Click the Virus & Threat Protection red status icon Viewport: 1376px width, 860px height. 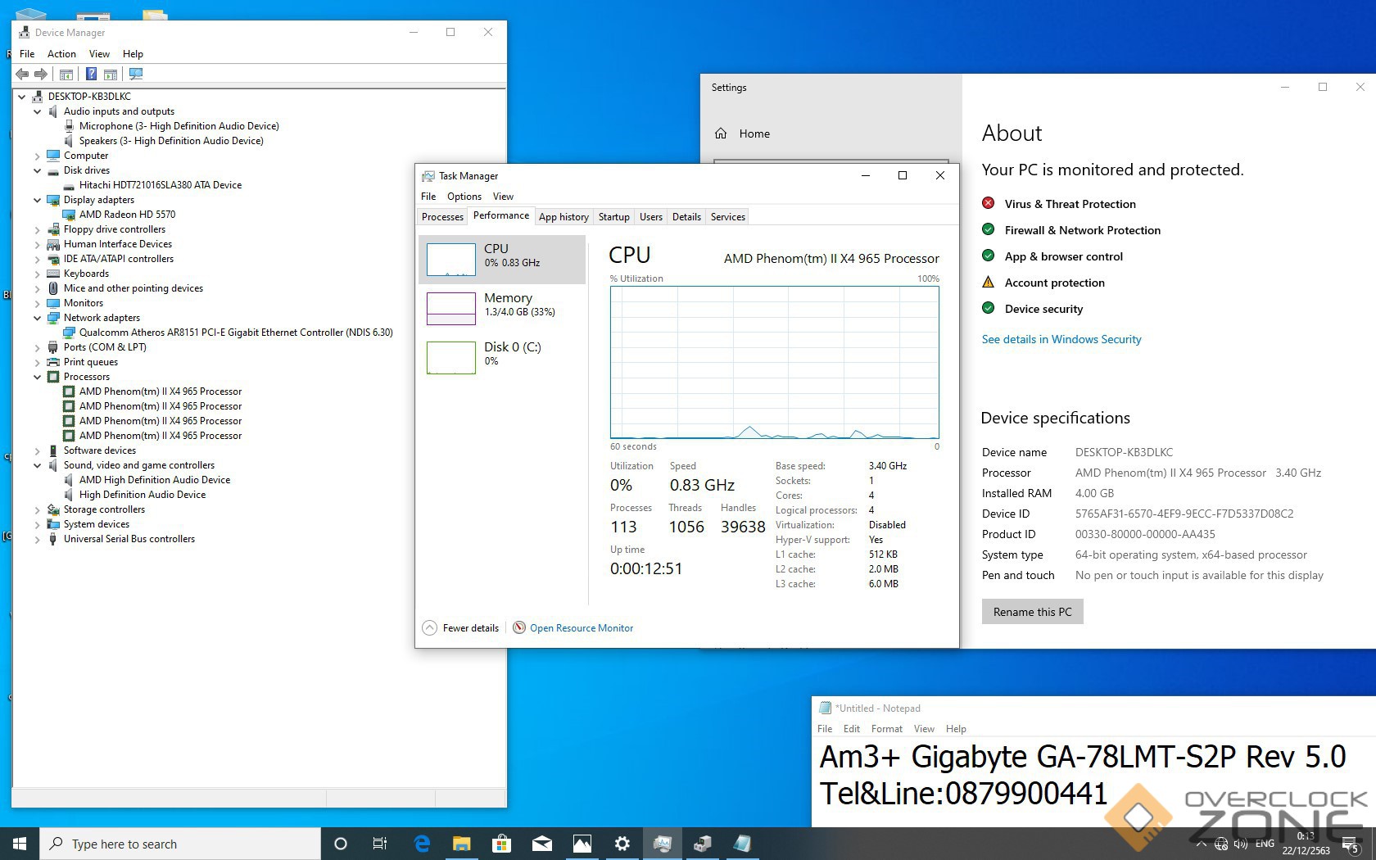pyautogui.click(x=989, y=203)
